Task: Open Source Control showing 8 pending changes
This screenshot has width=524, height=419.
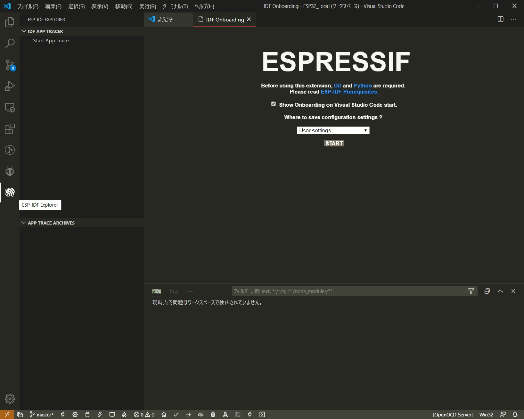Action: click(10, 65)
